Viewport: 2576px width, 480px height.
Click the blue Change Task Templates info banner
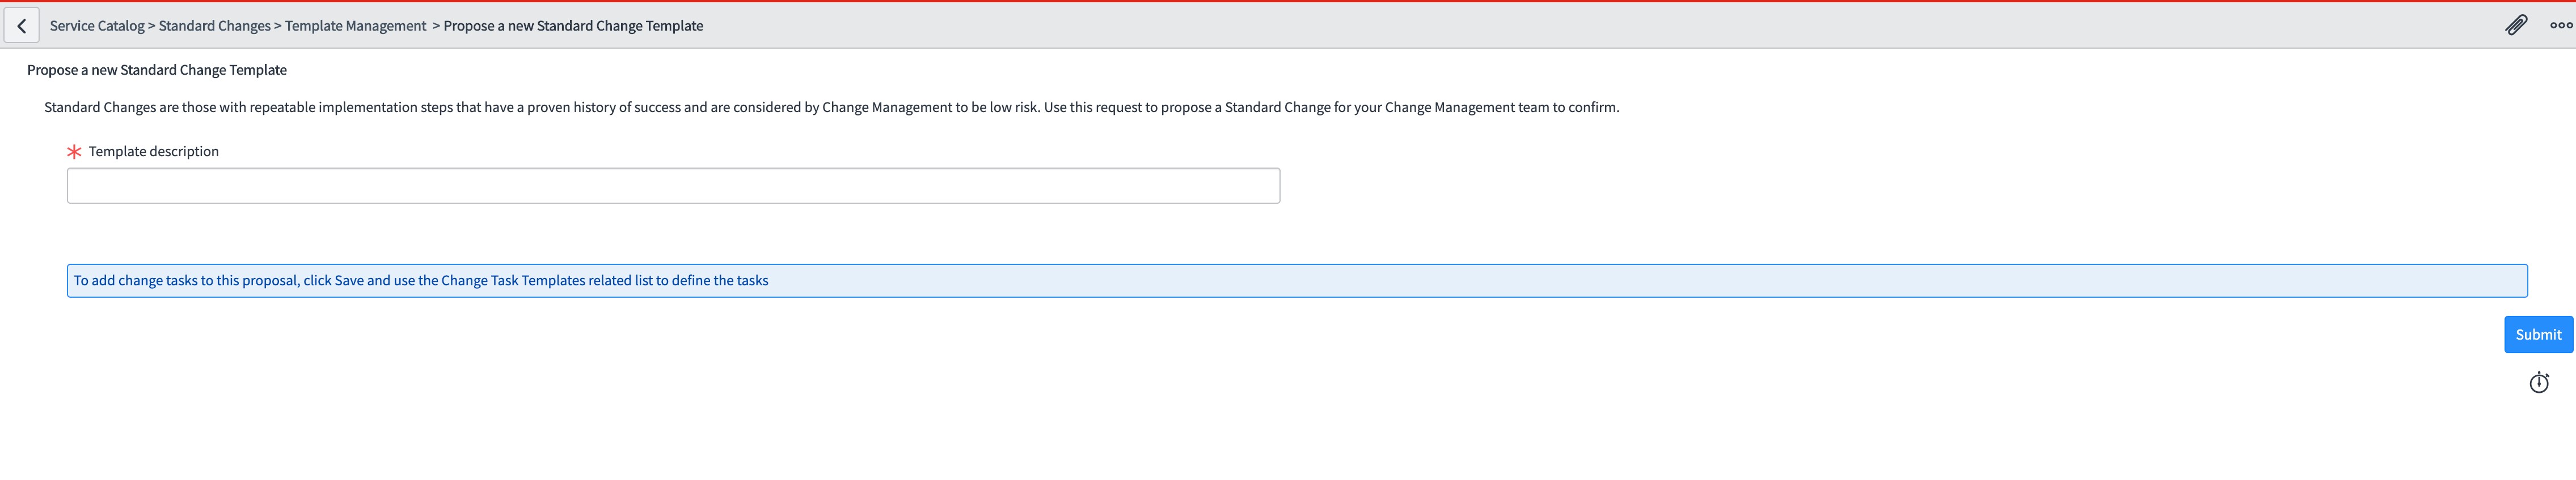pos(1296,280)
